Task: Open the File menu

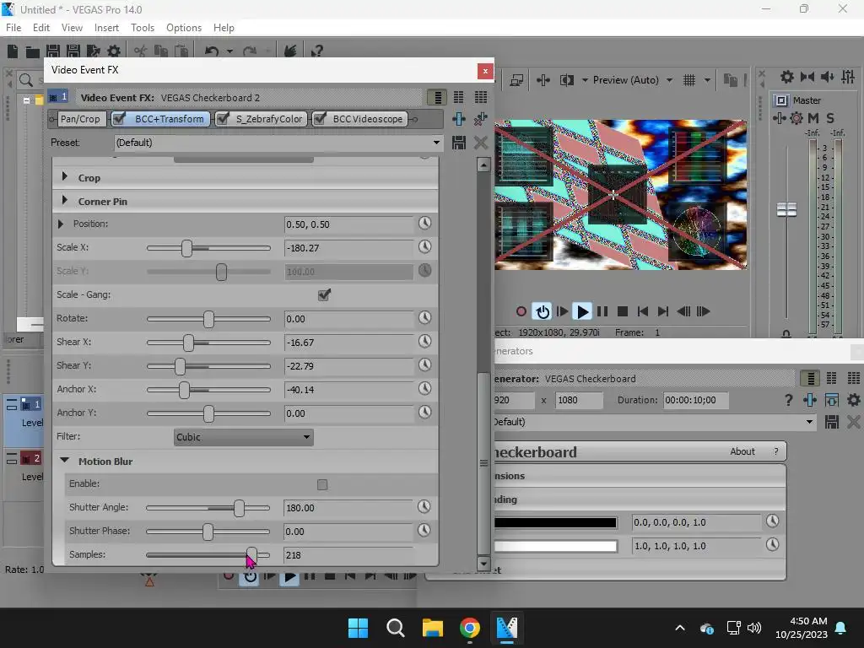Action: click(x=13, y=28)
